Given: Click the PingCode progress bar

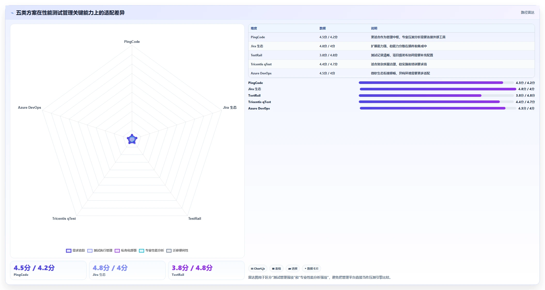Looking at the screenshot, I should (436, 83).
